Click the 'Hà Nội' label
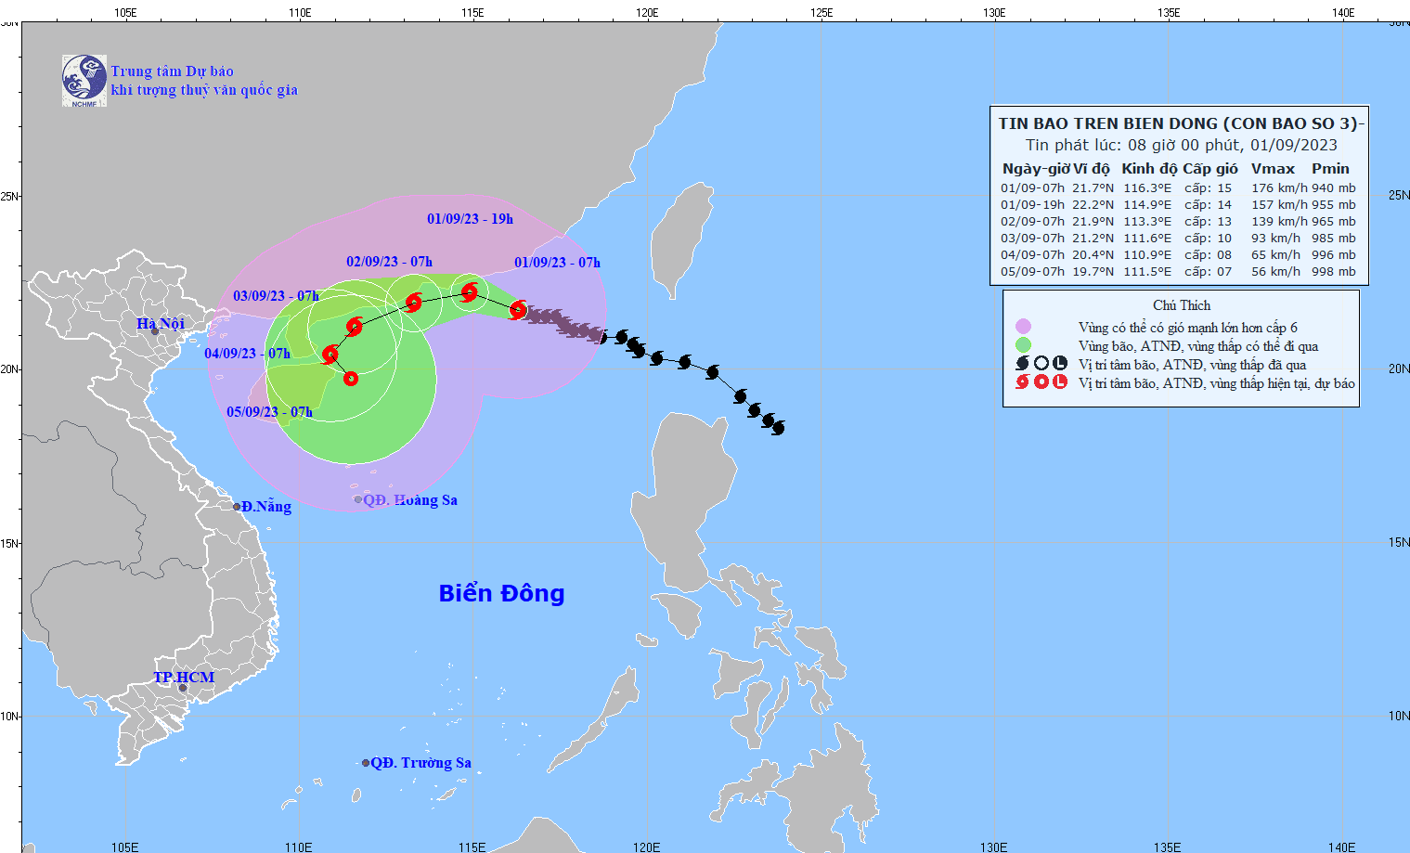The height and width of the screenshot is (853, 1410). coord(161,323)
